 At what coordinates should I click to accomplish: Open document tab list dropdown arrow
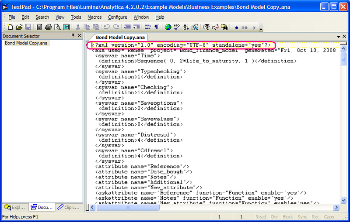click(338, 37)
